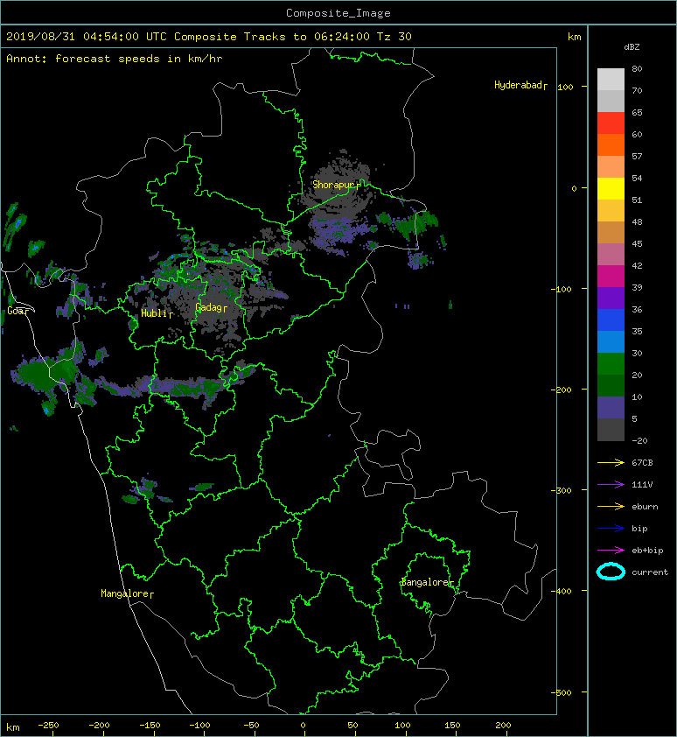Click the yellow 67CB arrow legend icon
677x737 pixels.
pos(611,463)
